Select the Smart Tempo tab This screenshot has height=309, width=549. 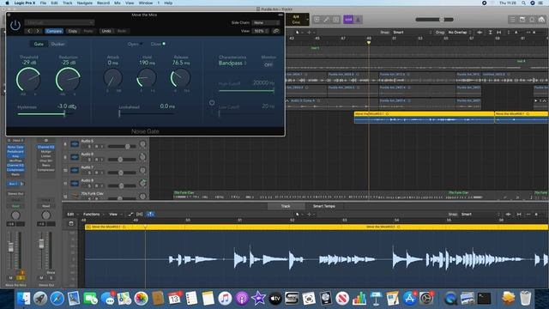324,206
